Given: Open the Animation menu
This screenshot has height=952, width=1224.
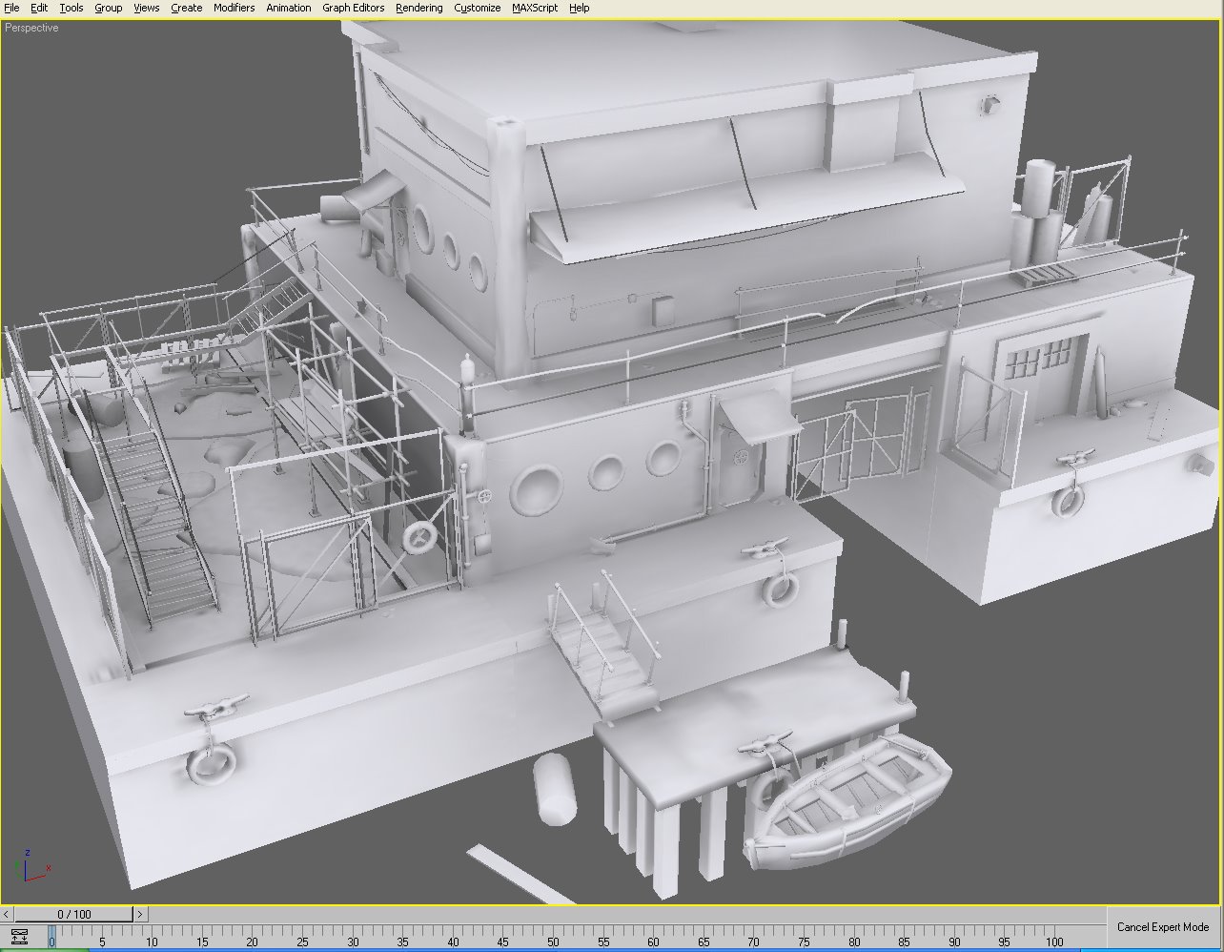Looking at the screenshot, I should click(x=288, y=8).
